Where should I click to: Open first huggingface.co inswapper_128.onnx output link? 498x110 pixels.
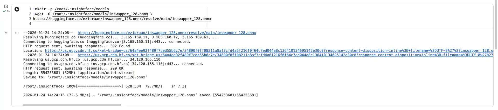pyautogui.click(x=167, y=33)
